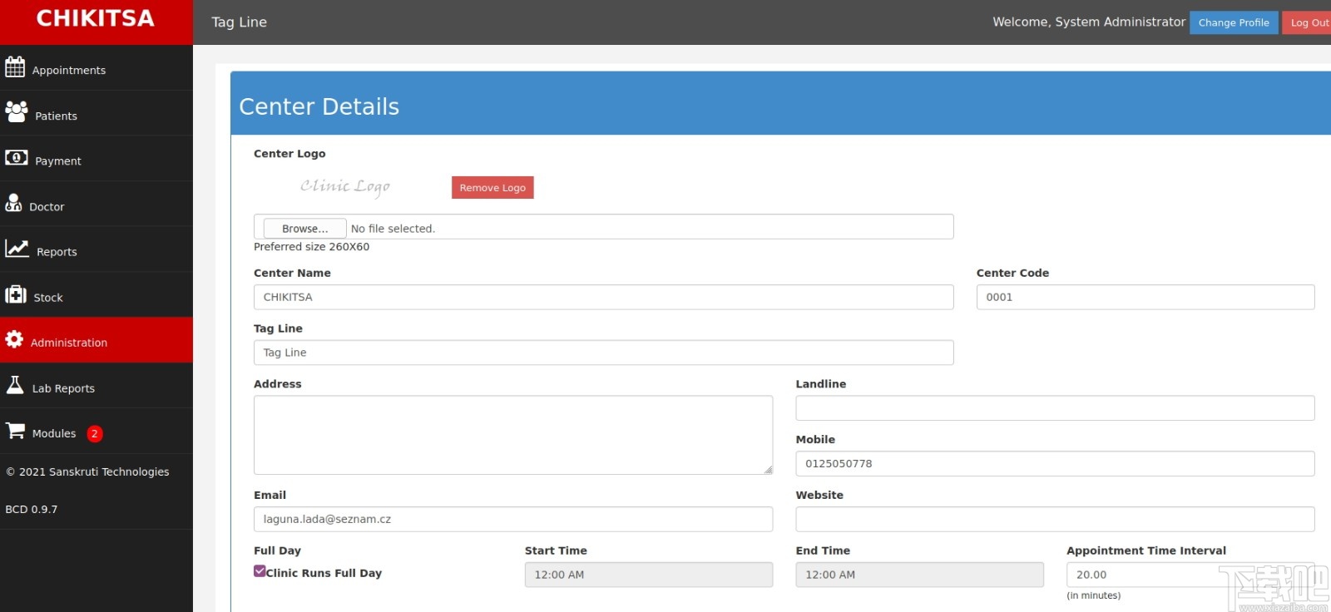Open the Reports menu
The width and height of the screenshot is (1331, 612).
pos(96,249)
